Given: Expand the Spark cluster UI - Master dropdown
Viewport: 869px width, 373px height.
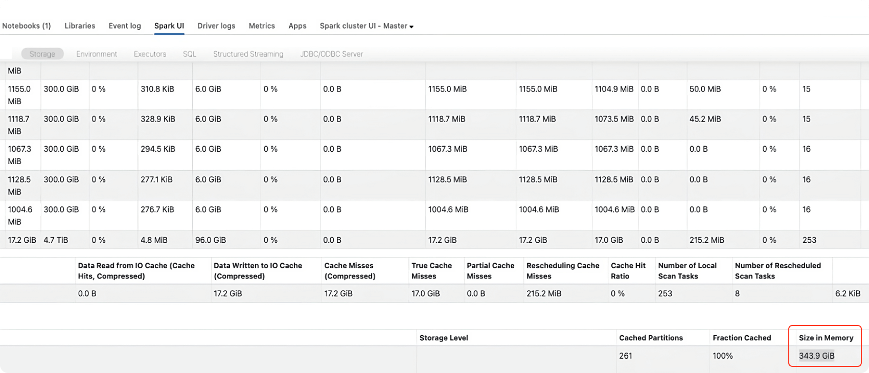Looking at the screenshot, I should click(367, 26).
